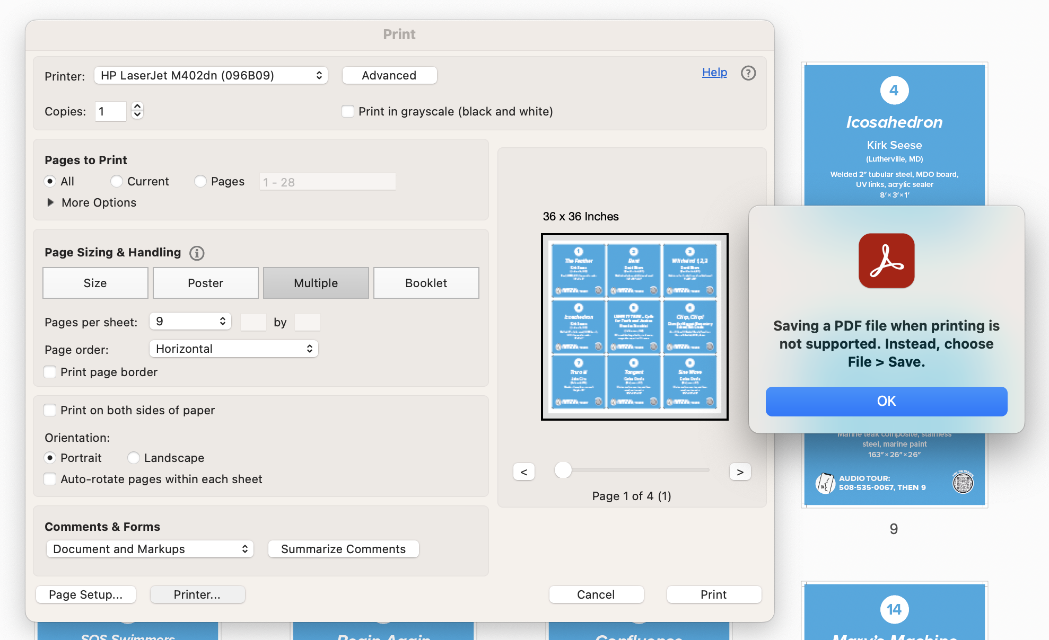Image resolution: width=1049 pixels, height=640 pixels.
Task: Click the Advanced printer settings button
Action: 388,74
